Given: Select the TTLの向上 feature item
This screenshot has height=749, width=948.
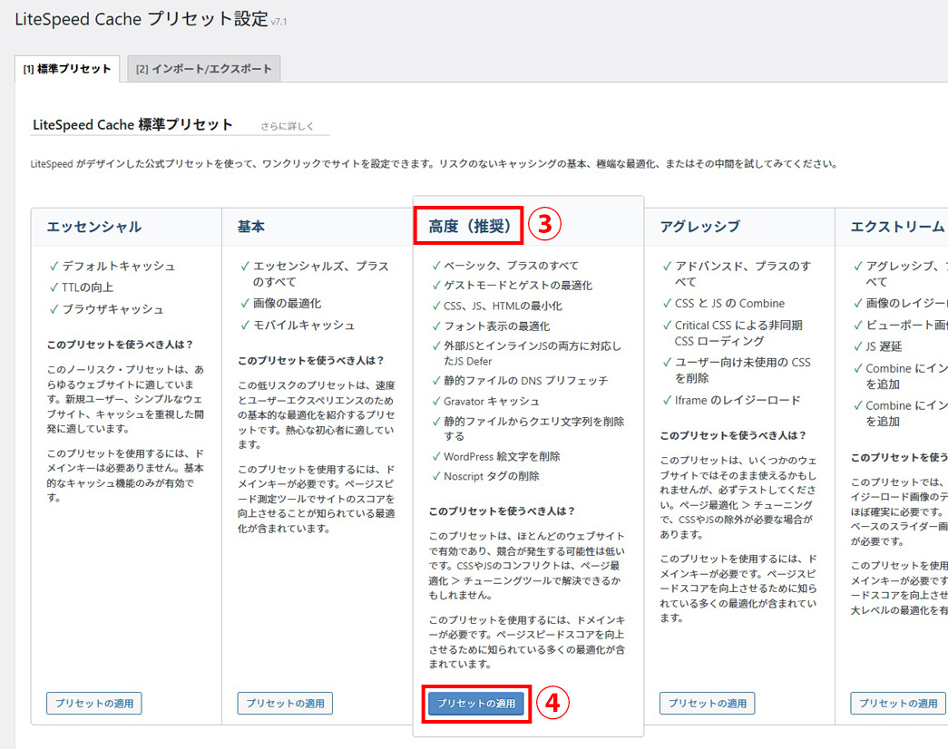Looking at the screenshot, I should [x=88, y=287].
